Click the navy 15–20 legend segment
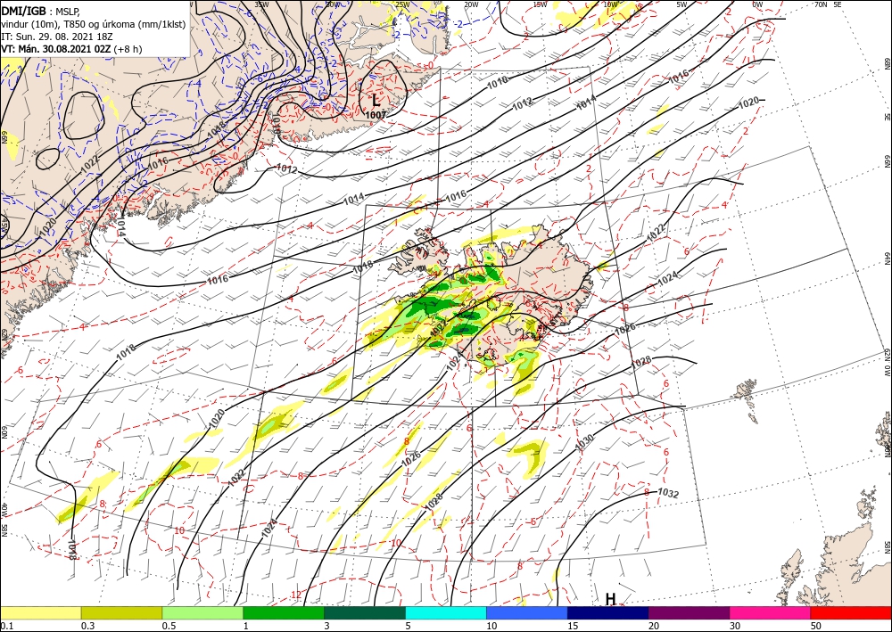Screen dimensions: 892x632 pyautogui.click(x=608, y=612)
